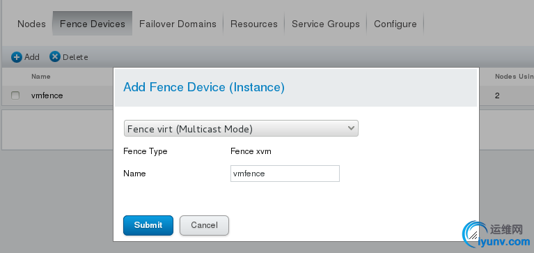The width and height of the screenshot is (534, 253).
Task: Click the Add Fence Device (Instance) title
Action: tap(204, 87)
